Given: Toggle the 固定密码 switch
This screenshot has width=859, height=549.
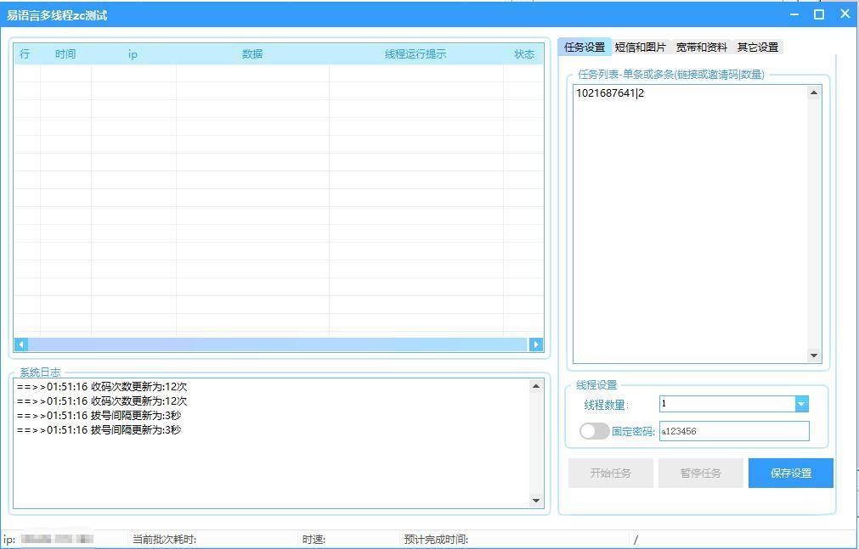Looking at the screenshot, I should point(594,431).
